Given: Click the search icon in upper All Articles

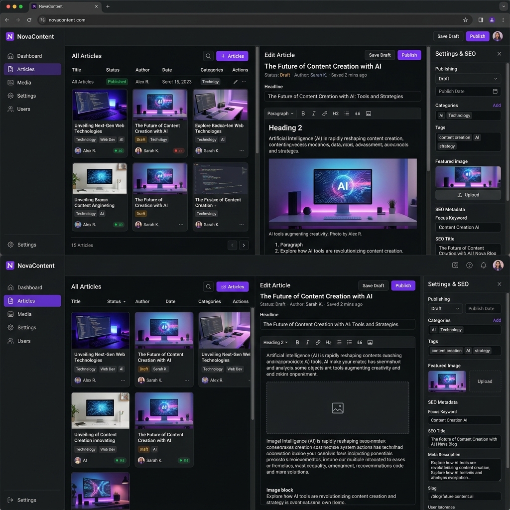Looking at the screenshot, I should tap(208, 56).
